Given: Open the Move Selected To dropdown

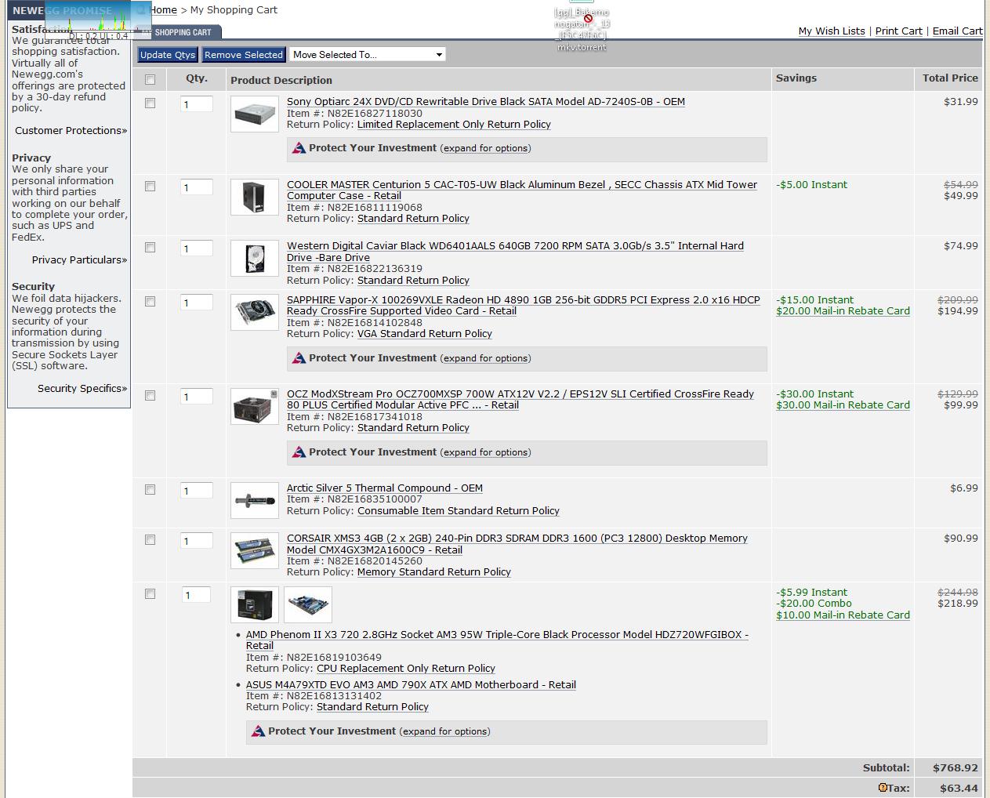Looking at the screenshot, I should click(368, 55).
